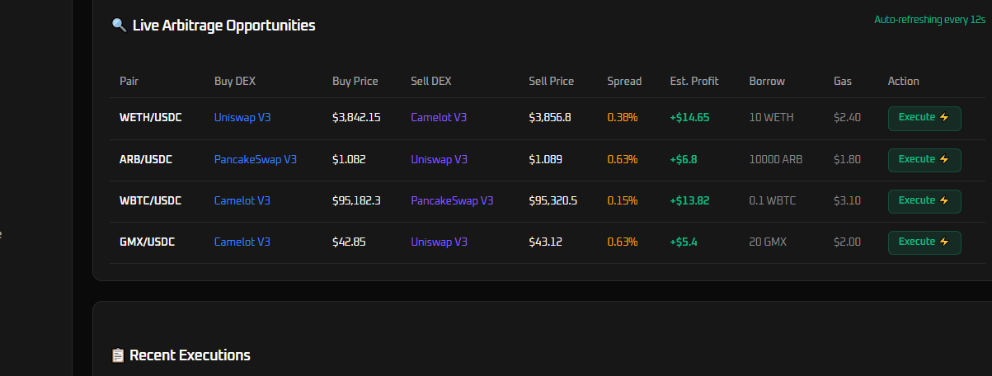
Task: Click the $1.082 buy price
Action: [x=349, y=159]
